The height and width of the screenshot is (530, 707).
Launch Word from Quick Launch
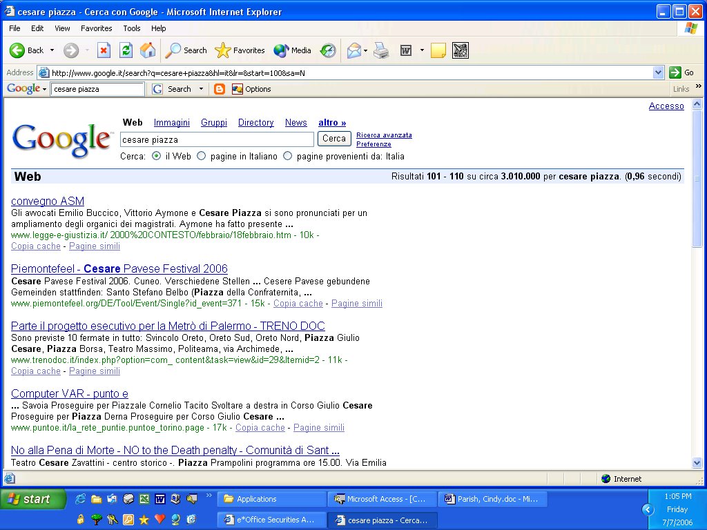[x=160, y=499]
